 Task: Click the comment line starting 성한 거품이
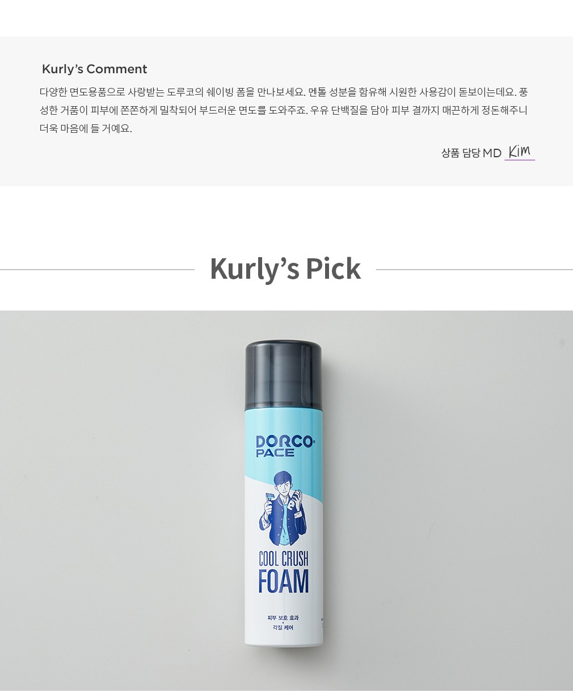coord(284,110)
